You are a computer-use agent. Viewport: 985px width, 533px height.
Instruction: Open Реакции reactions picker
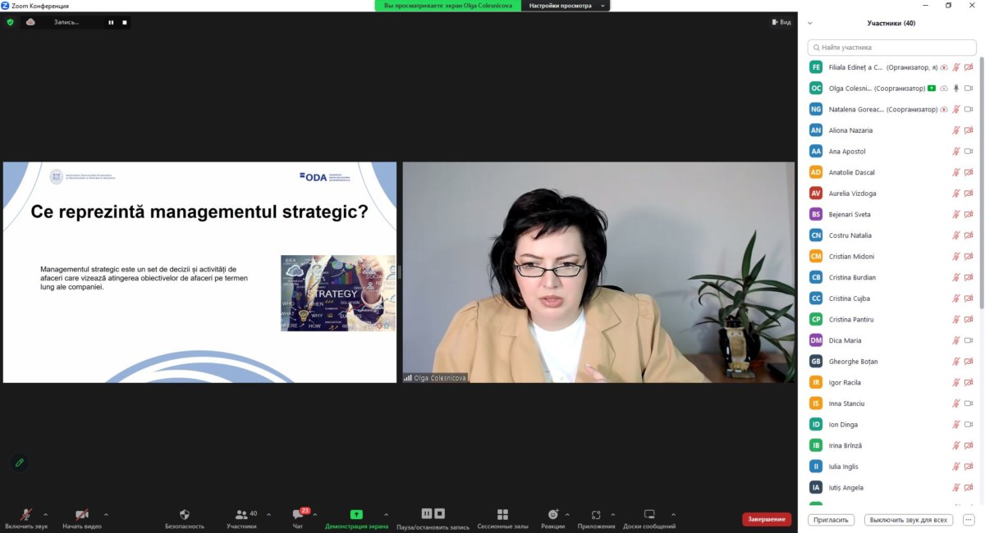coord(553,518)
